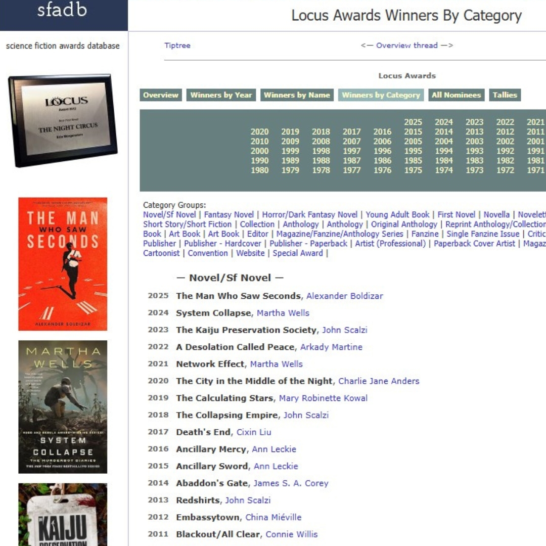Viewport: 546px width, 546px height.
Task: Open John Scalzi link beside Kaiju Preservation Society
Action: point(345,330)
